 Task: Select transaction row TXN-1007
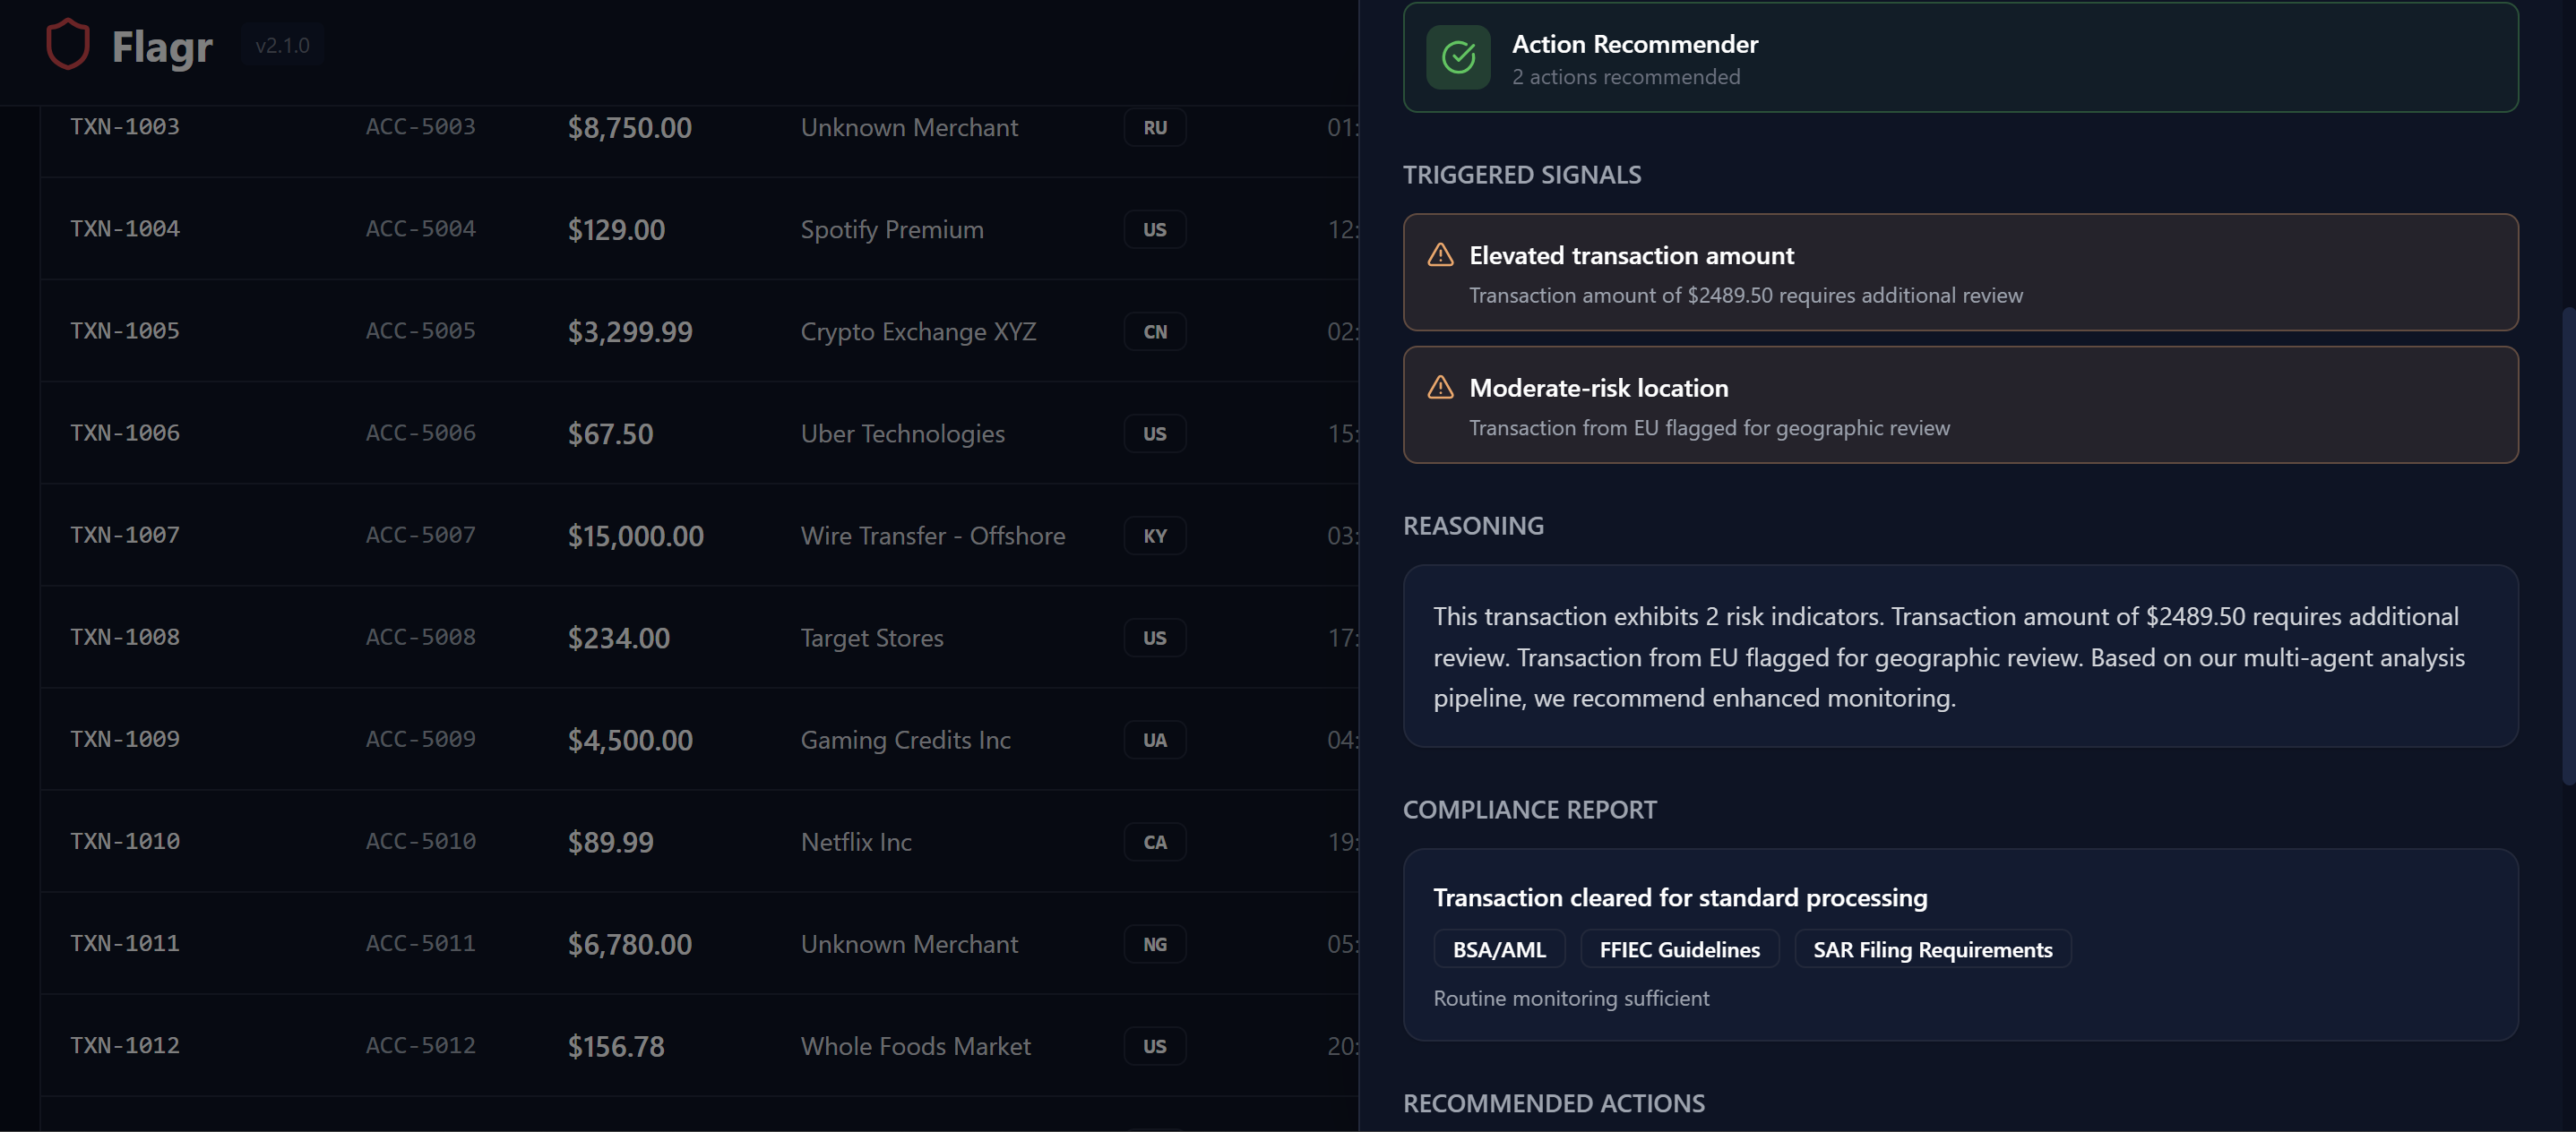tap(125, 536)
